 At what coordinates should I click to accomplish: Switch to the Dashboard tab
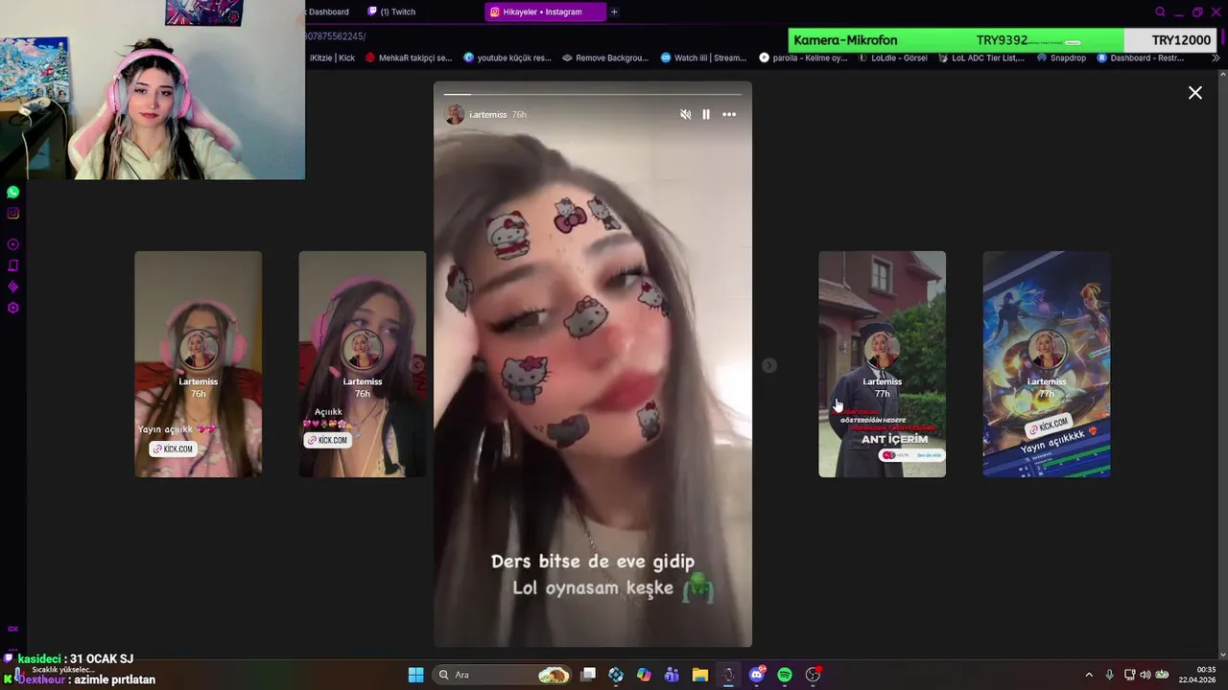[x=328, y=11]
